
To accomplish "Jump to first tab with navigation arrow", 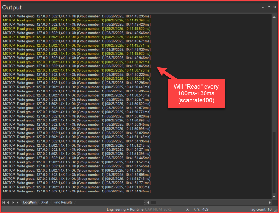I will (x=3, y=202).
